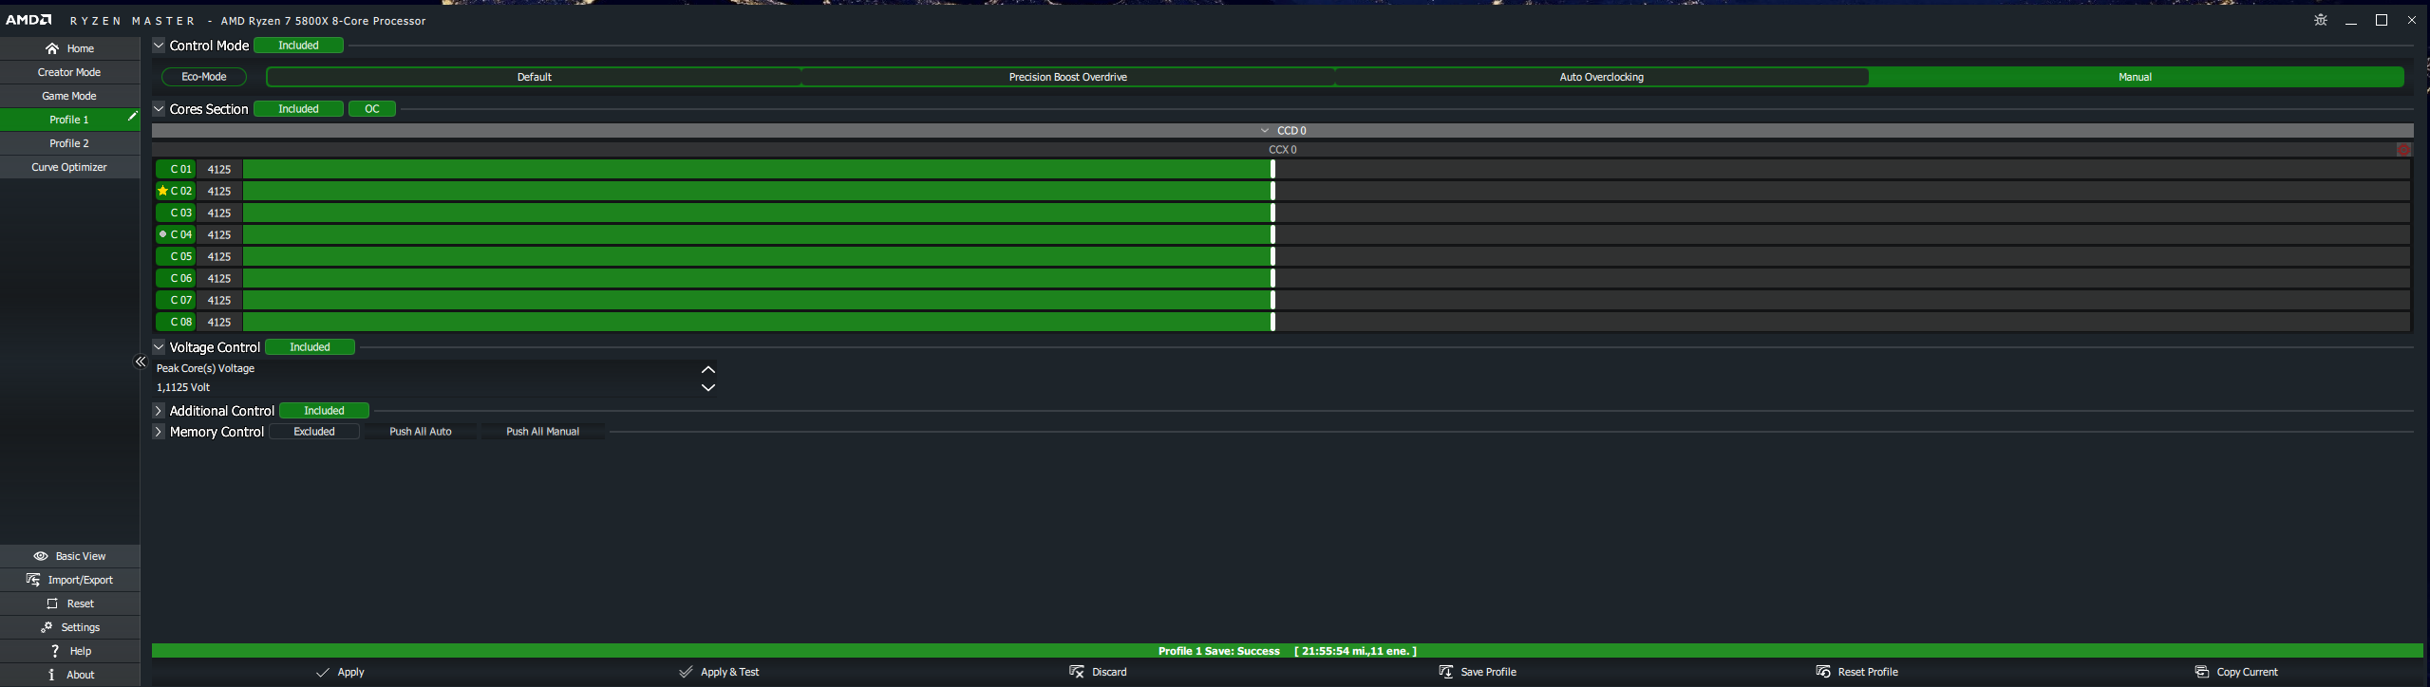Viewport: 2430px width, 687px height.
Task: Click core C 06 frequency slider handle
Action: (x=1272, y=278)
